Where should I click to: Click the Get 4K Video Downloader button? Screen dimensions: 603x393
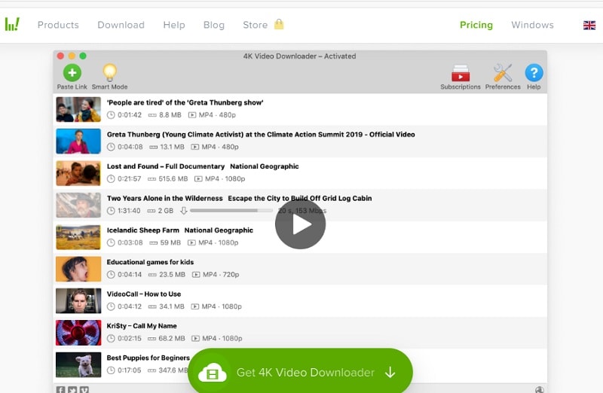click(300, 372)
